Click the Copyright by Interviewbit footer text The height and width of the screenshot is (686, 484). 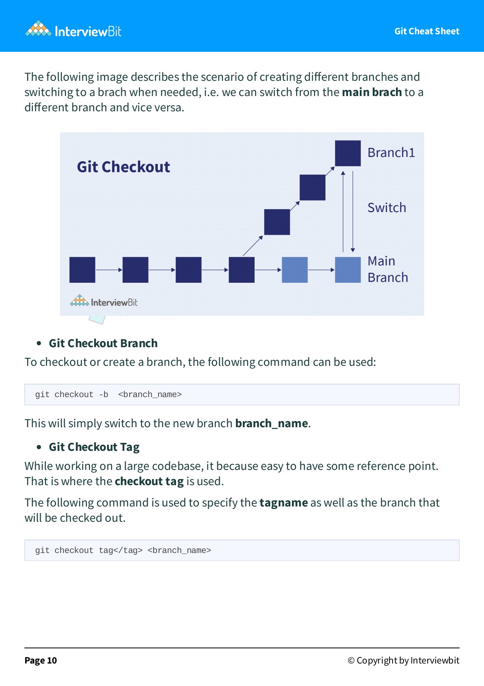click(x=403, y=660)
